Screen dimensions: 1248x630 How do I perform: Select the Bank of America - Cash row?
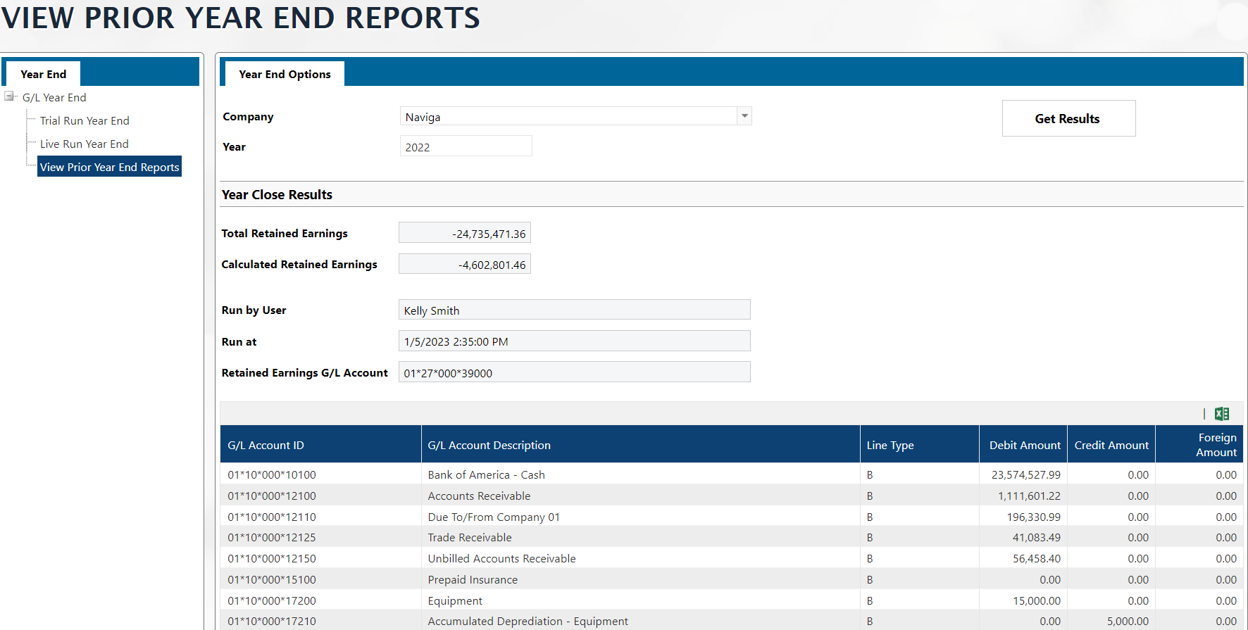click(x=486, y=475)
